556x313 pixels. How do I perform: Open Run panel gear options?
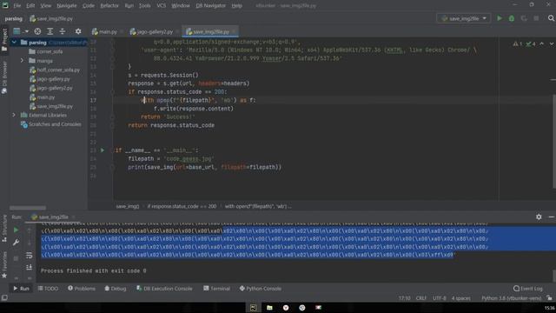click(x=539, y=216)
